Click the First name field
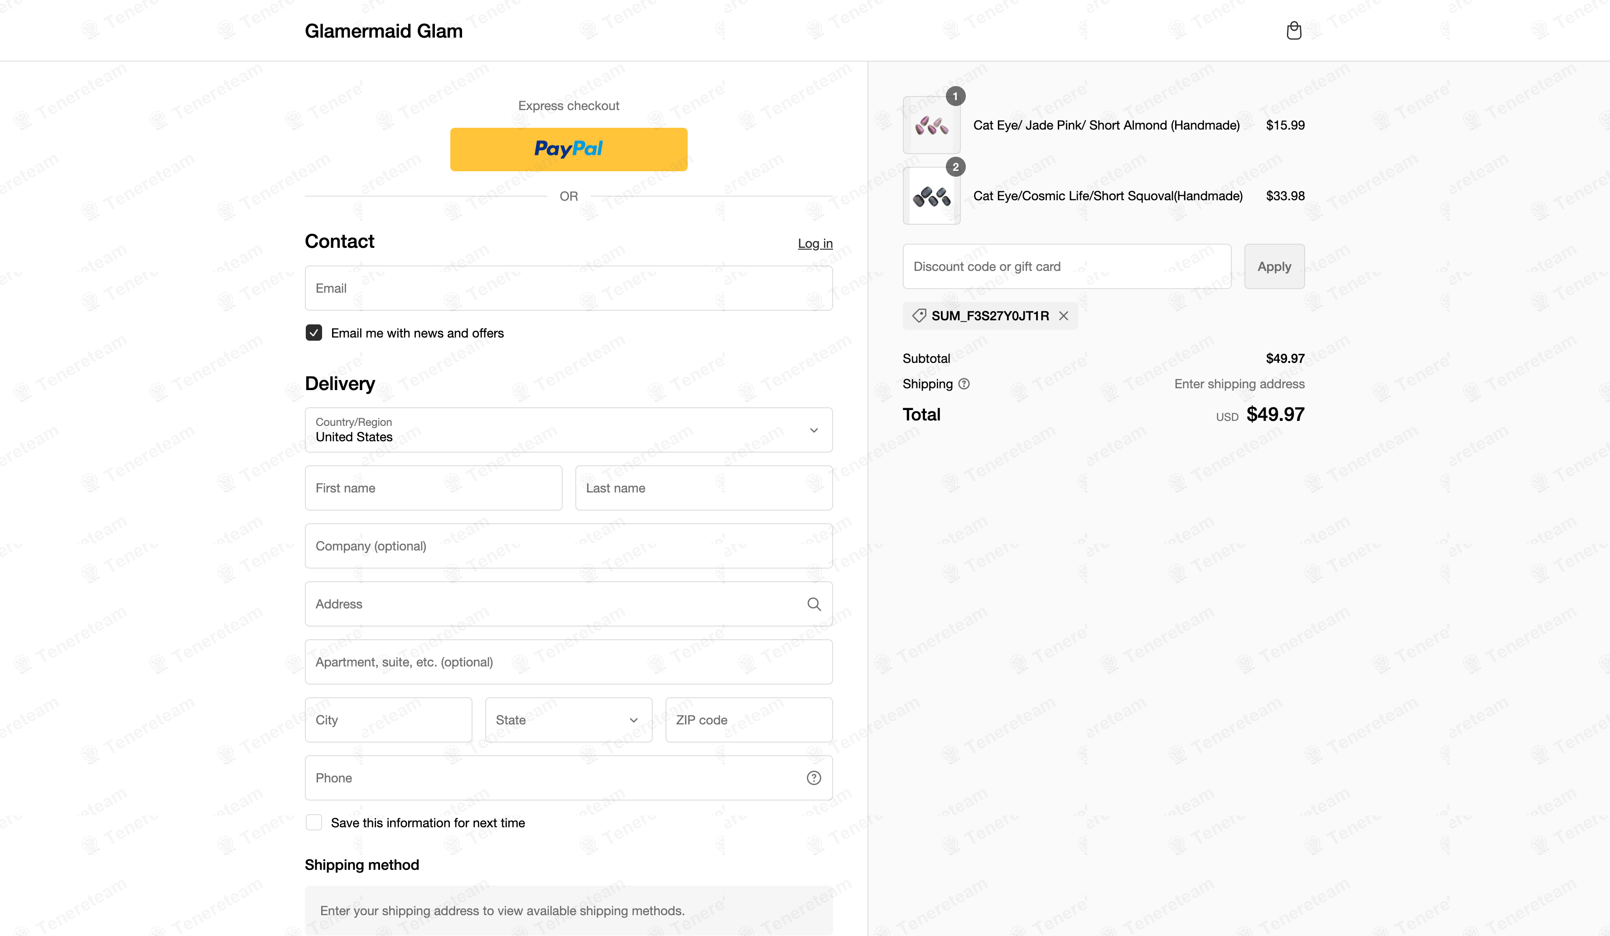Viewport: 1610px width, 936px height. tap(434, 488)
